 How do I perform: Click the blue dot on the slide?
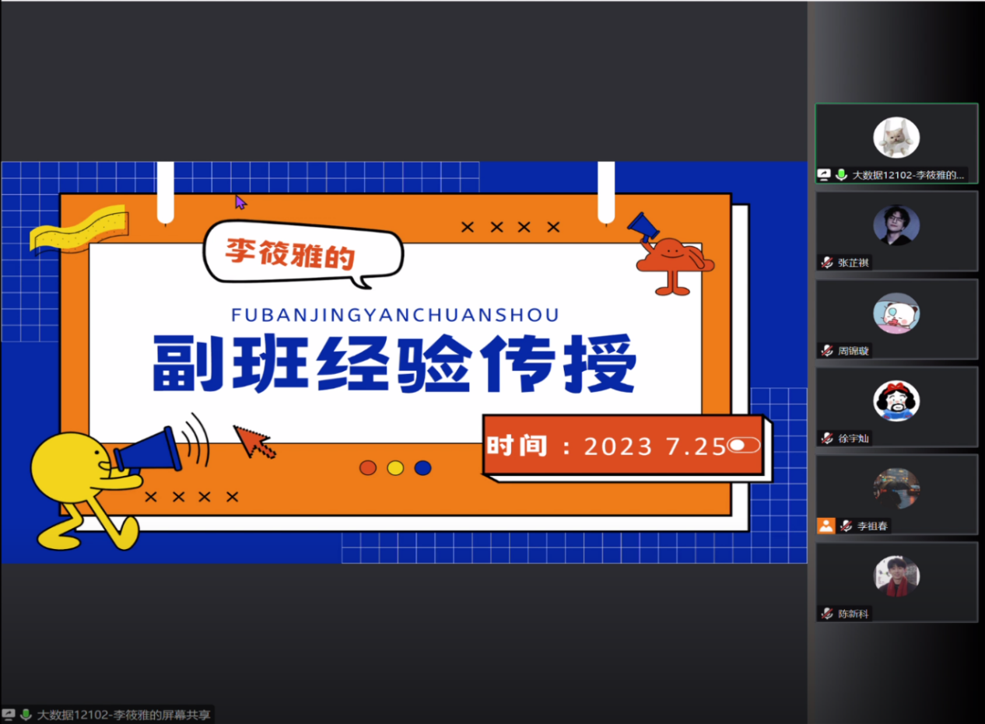[x=422, y=467]
